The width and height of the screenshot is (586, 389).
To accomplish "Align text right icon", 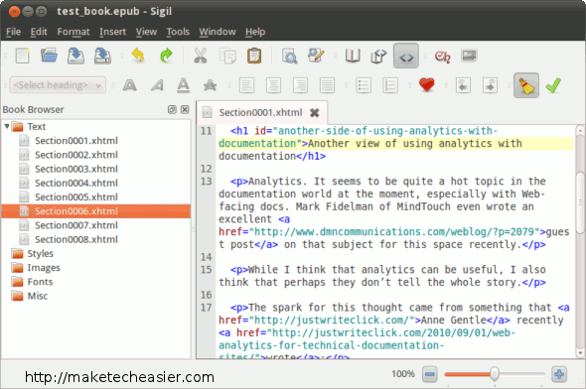I will [300, 85].
